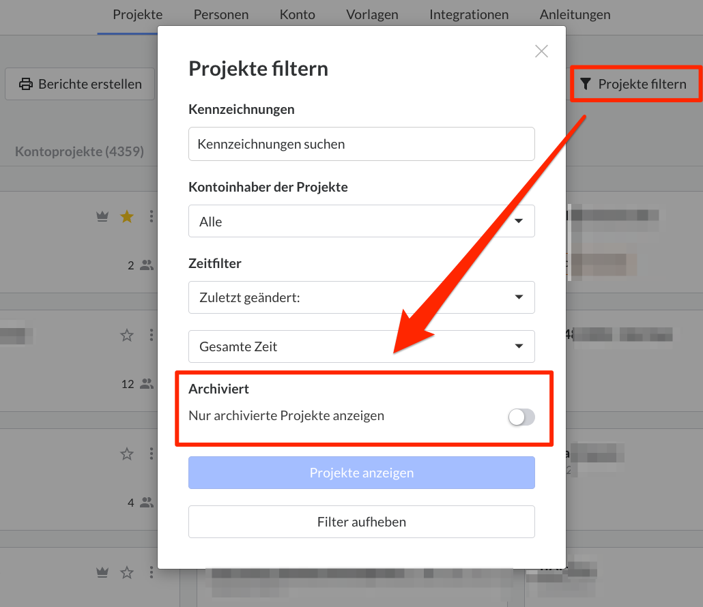Click the people icon next to number 2
Image resolution: width=703 pixels, height=607 pixels.
[x=147, y=265]
